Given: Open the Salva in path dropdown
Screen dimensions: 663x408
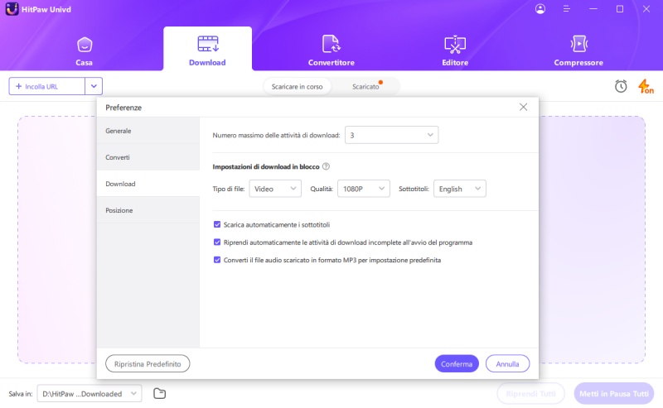Looking at the screenshot, I should [x=90, y=394].
